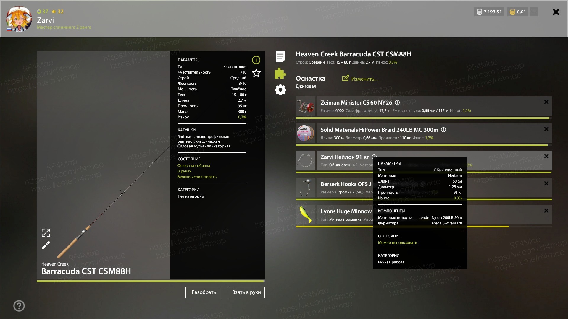Open the rod info circle icon
The height and width of the screenshot is (319, 568).
256,60
